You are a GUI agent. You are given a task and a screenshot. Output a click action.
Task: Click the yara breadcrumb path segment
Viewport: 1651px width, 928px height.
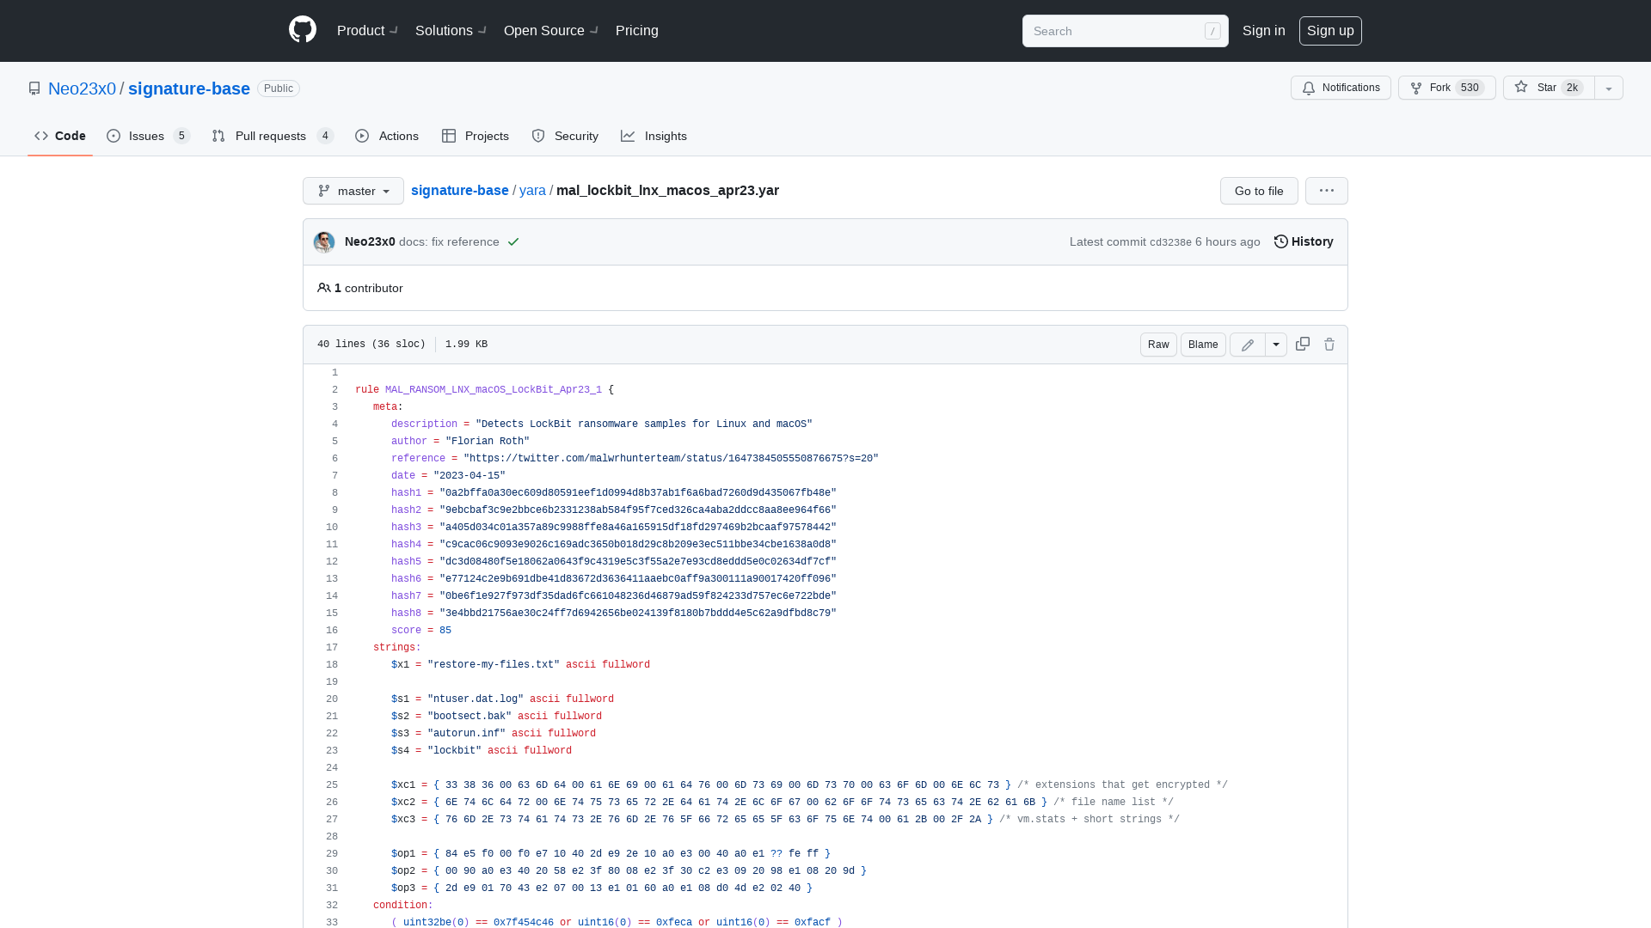click(531, 191)
